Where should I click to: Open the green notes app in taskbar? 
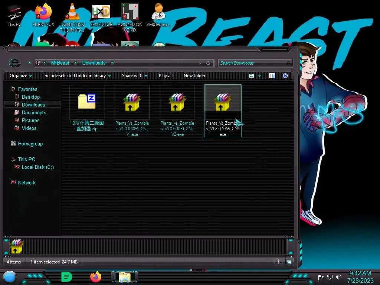(67, 277)
